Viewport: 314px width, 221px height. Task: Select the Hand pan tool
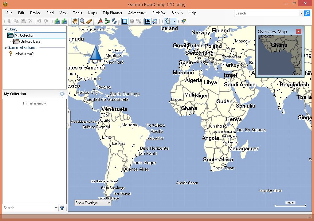75,21
